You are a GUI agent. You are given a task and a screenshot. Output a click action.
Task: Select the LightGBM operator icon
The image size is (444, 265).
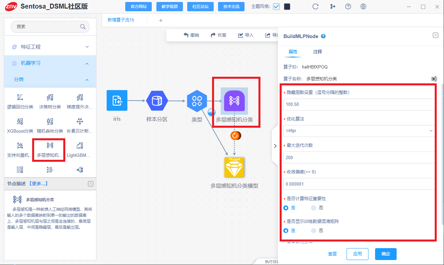click(x=80, y=146)
